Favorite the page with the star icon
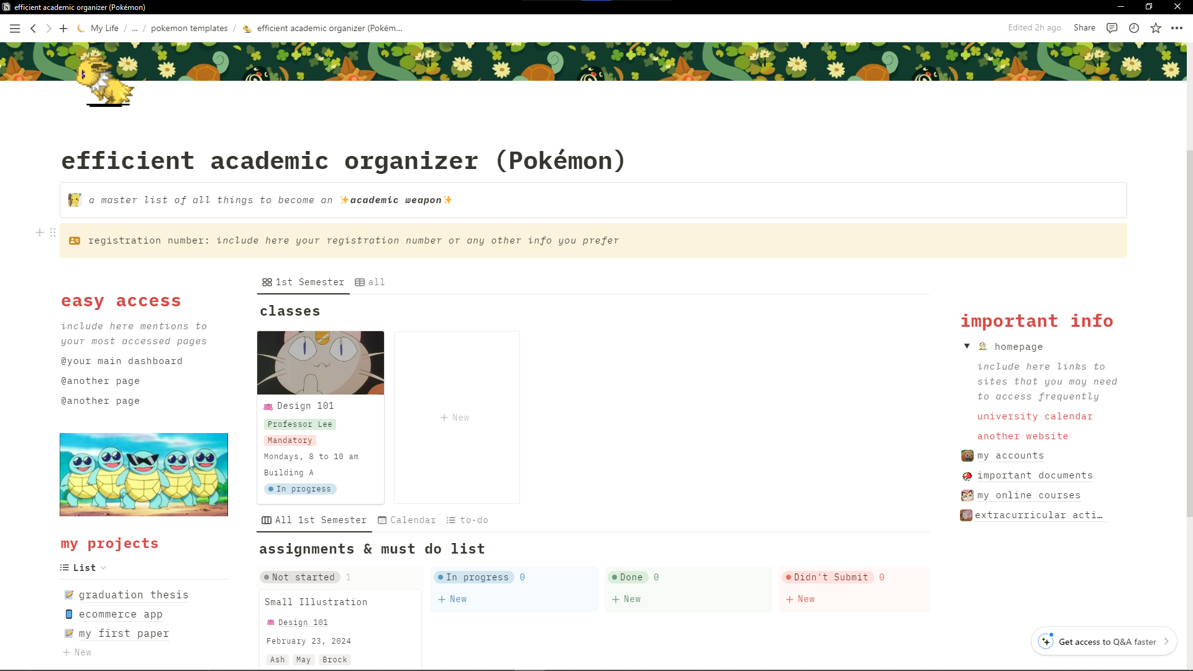This screenshot has width=1193, height=671. [1156, 28]
